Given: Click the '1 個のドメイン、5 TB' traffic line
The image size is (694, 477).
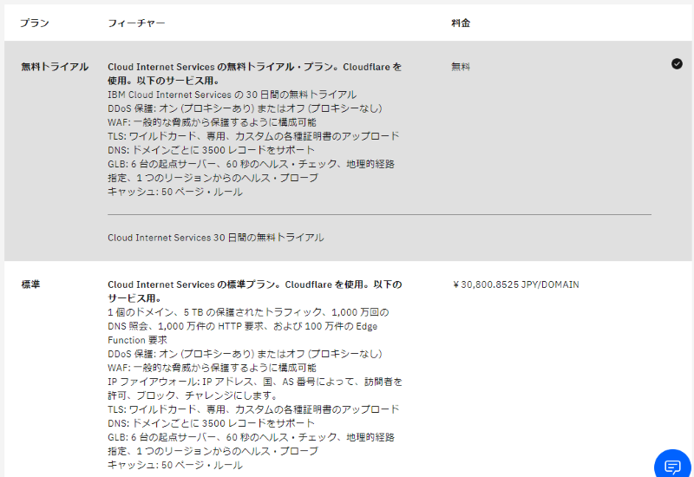Looking at the screenshot, I should pyautogui.click(x=248, y=312).
